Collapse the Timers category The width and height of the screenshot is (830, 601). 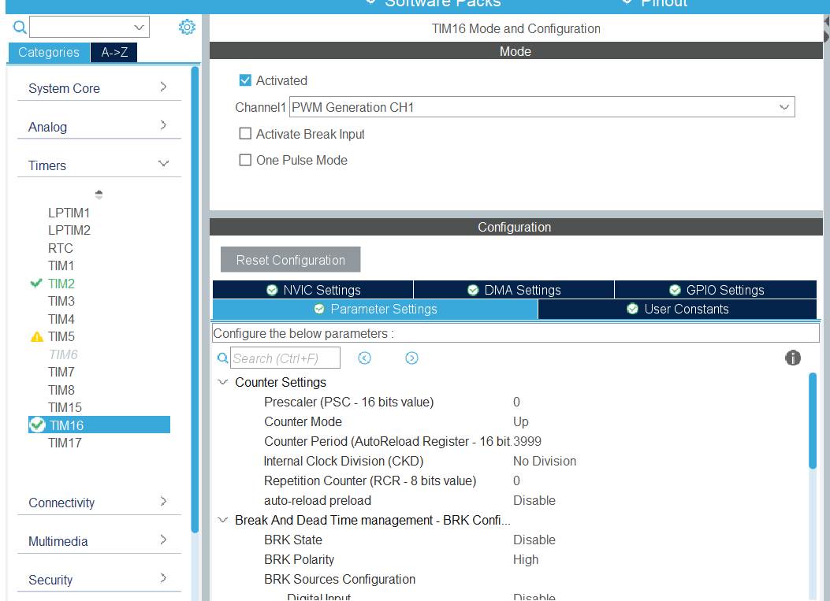click(99, 165)
